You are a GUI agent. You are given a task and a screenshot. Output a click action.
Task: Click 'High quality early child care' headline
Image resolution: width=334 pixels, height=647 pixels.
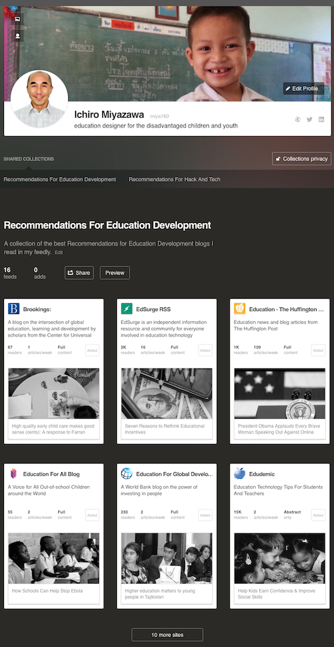[x=53, y=429]
